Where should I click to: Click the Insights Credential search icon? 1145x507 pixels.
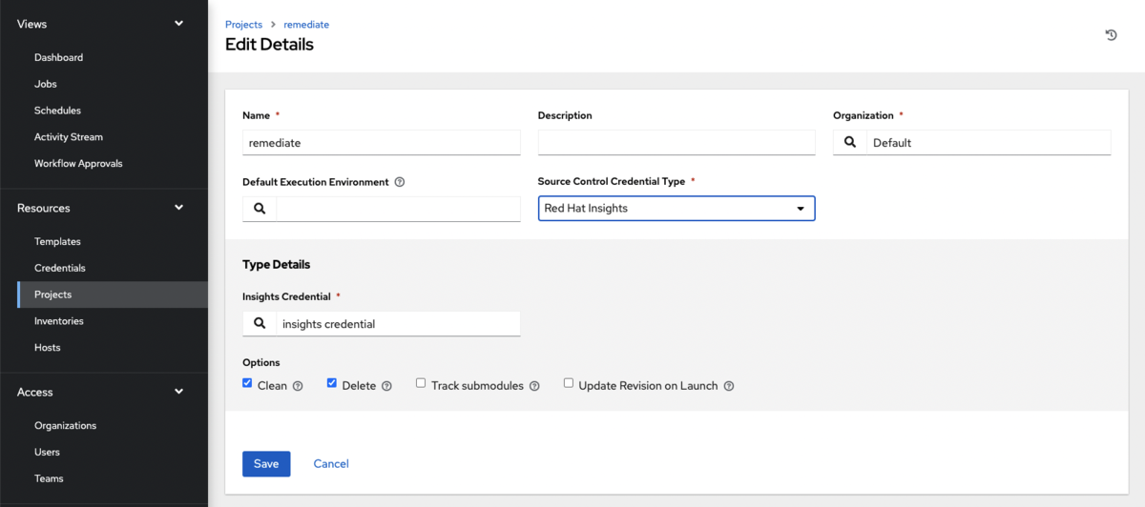[x=260, y=324]
